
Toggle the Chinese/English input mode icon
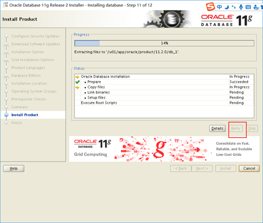(219, 7)
